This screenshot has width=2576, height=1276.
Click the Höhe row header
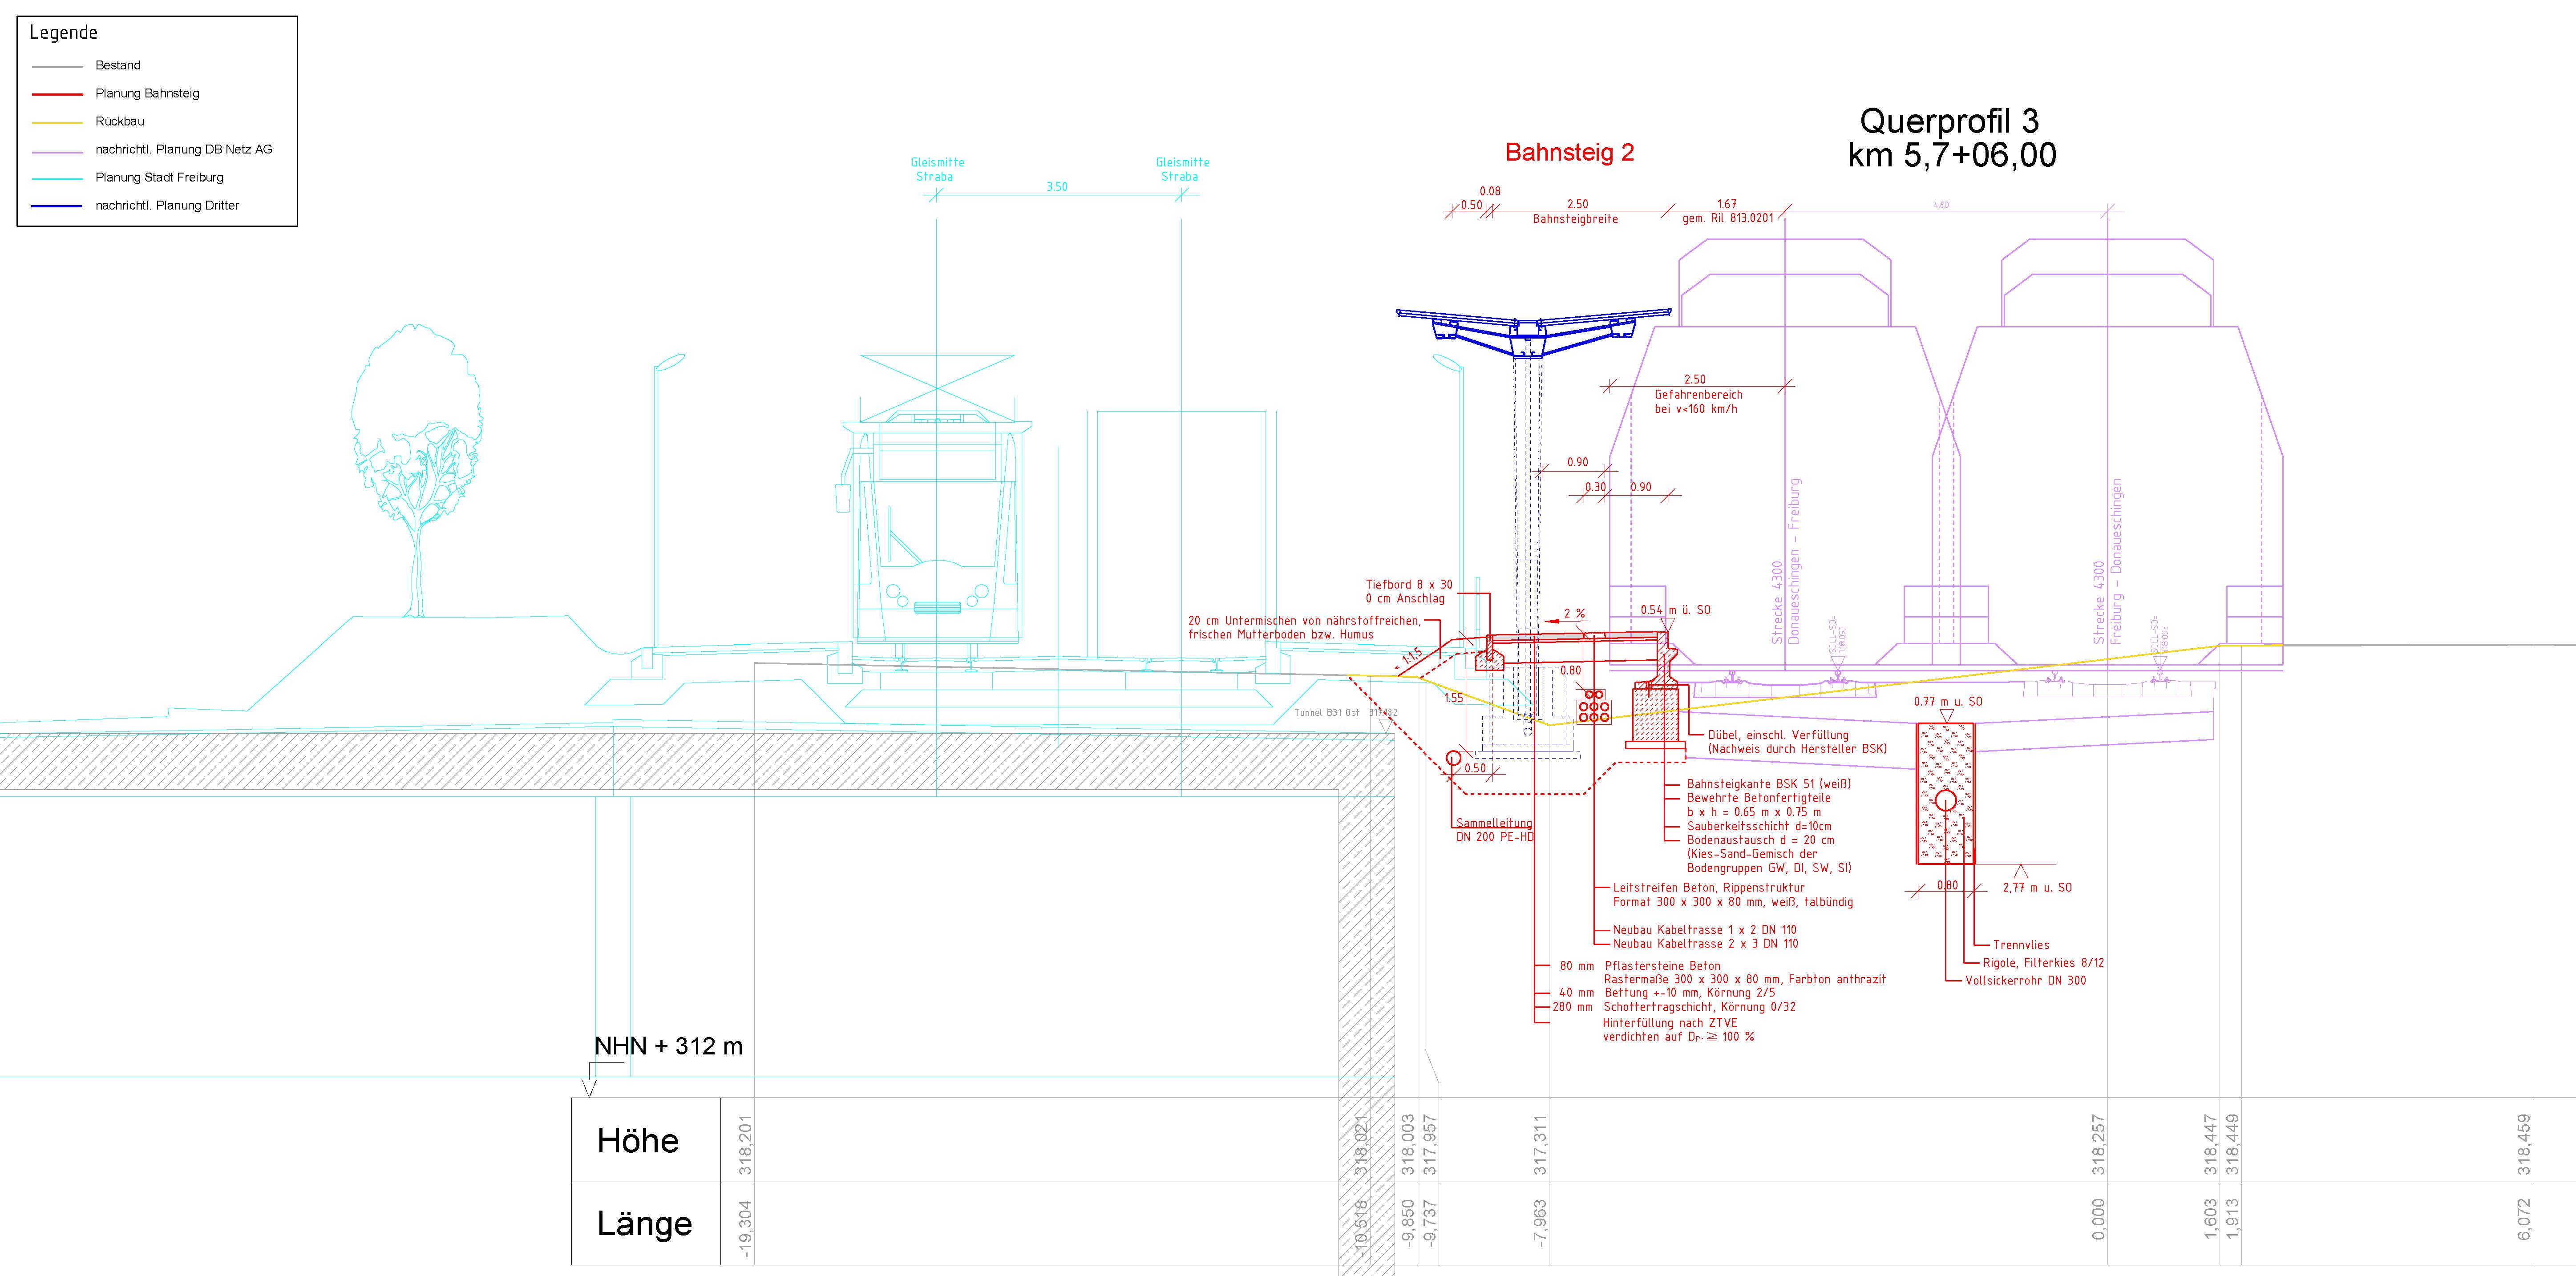[638, 1141]
